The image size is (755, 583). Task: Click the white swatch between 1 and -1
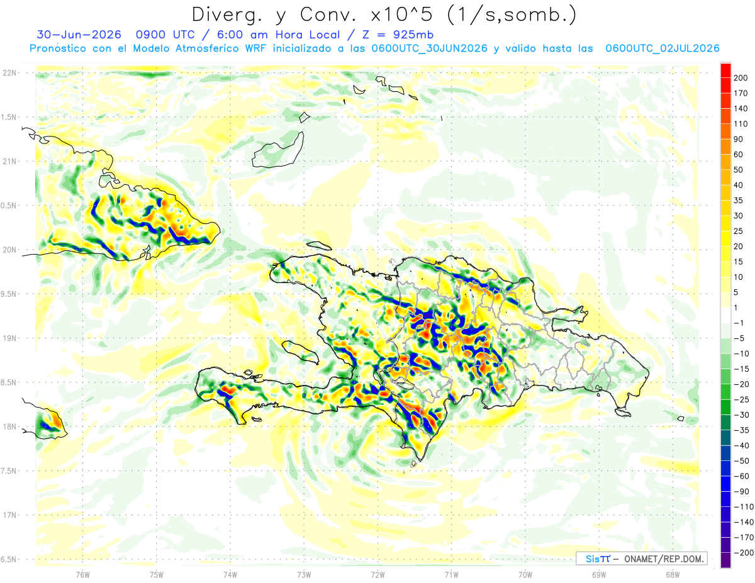[x=725, y=315]
